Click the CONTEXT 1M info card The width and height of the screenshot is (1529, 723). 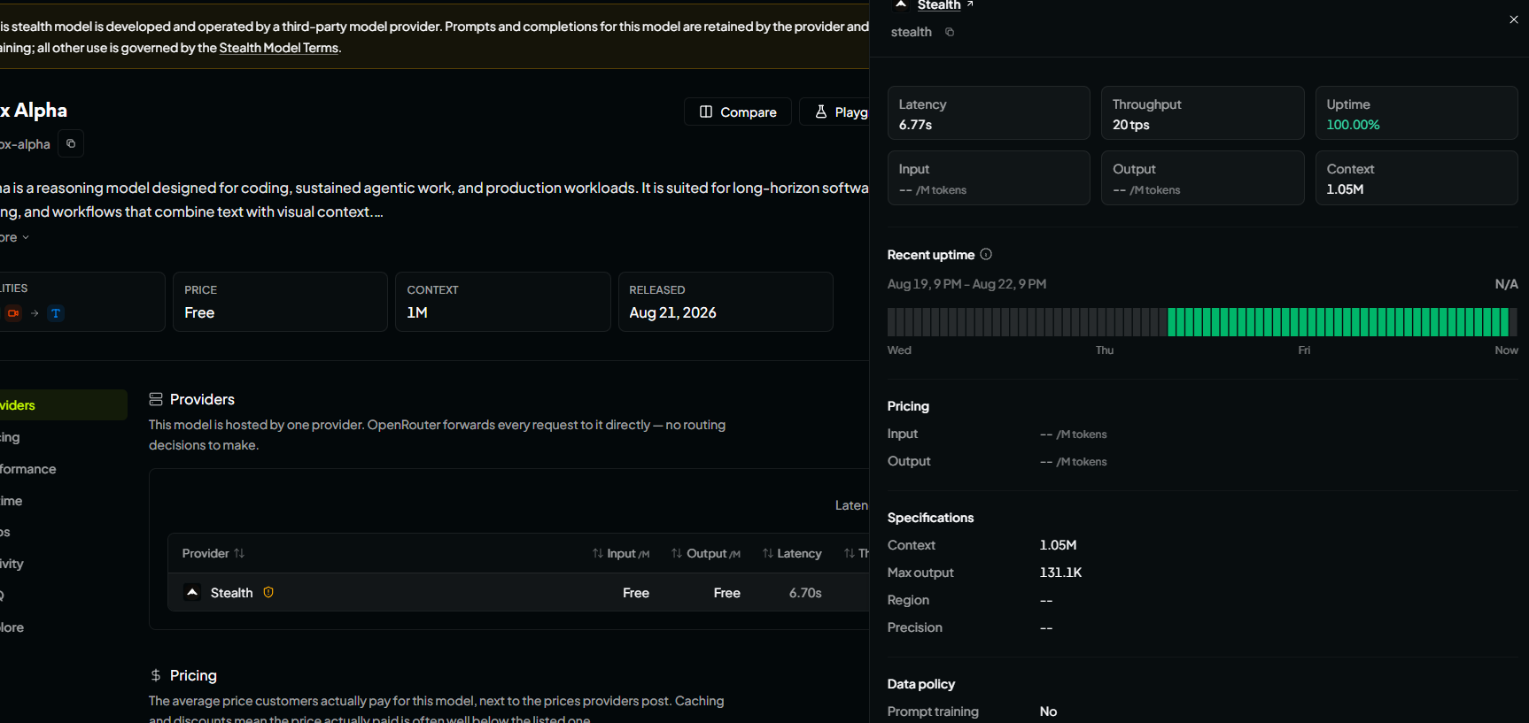(503, 302)
